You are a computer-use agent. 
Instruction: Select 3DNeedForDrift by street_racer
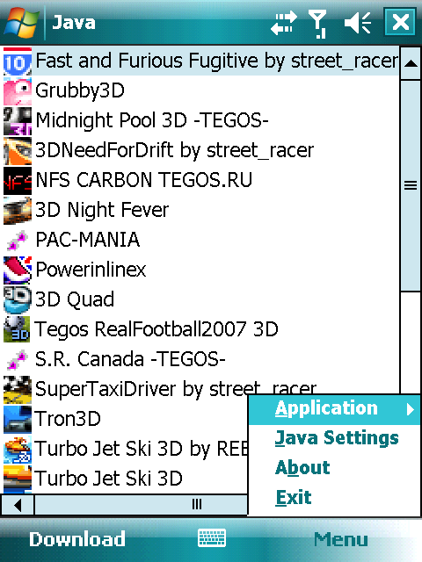[x=174, y=150]
